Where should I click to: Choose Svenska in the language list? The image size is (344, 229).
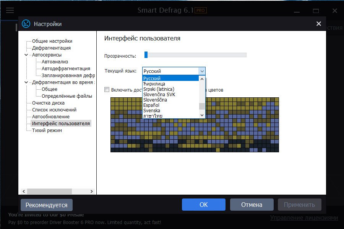pyautogui.click(x=152, y=110)
